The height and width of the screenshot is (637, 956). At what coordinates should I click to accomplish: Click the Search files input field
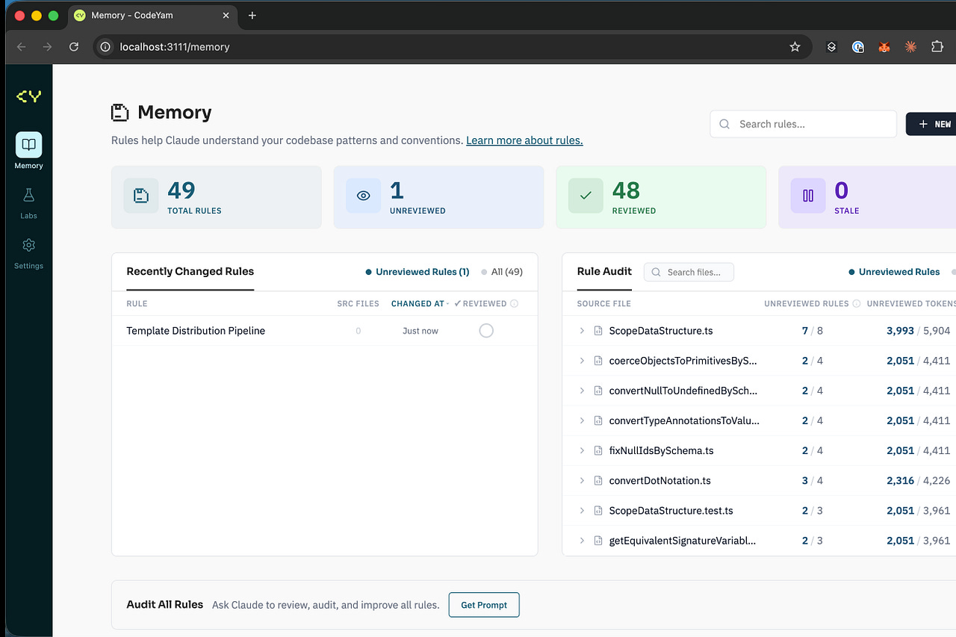(x=689, y=273)
